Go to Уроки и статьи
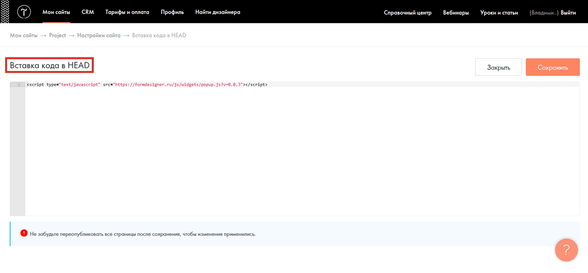 499,13
